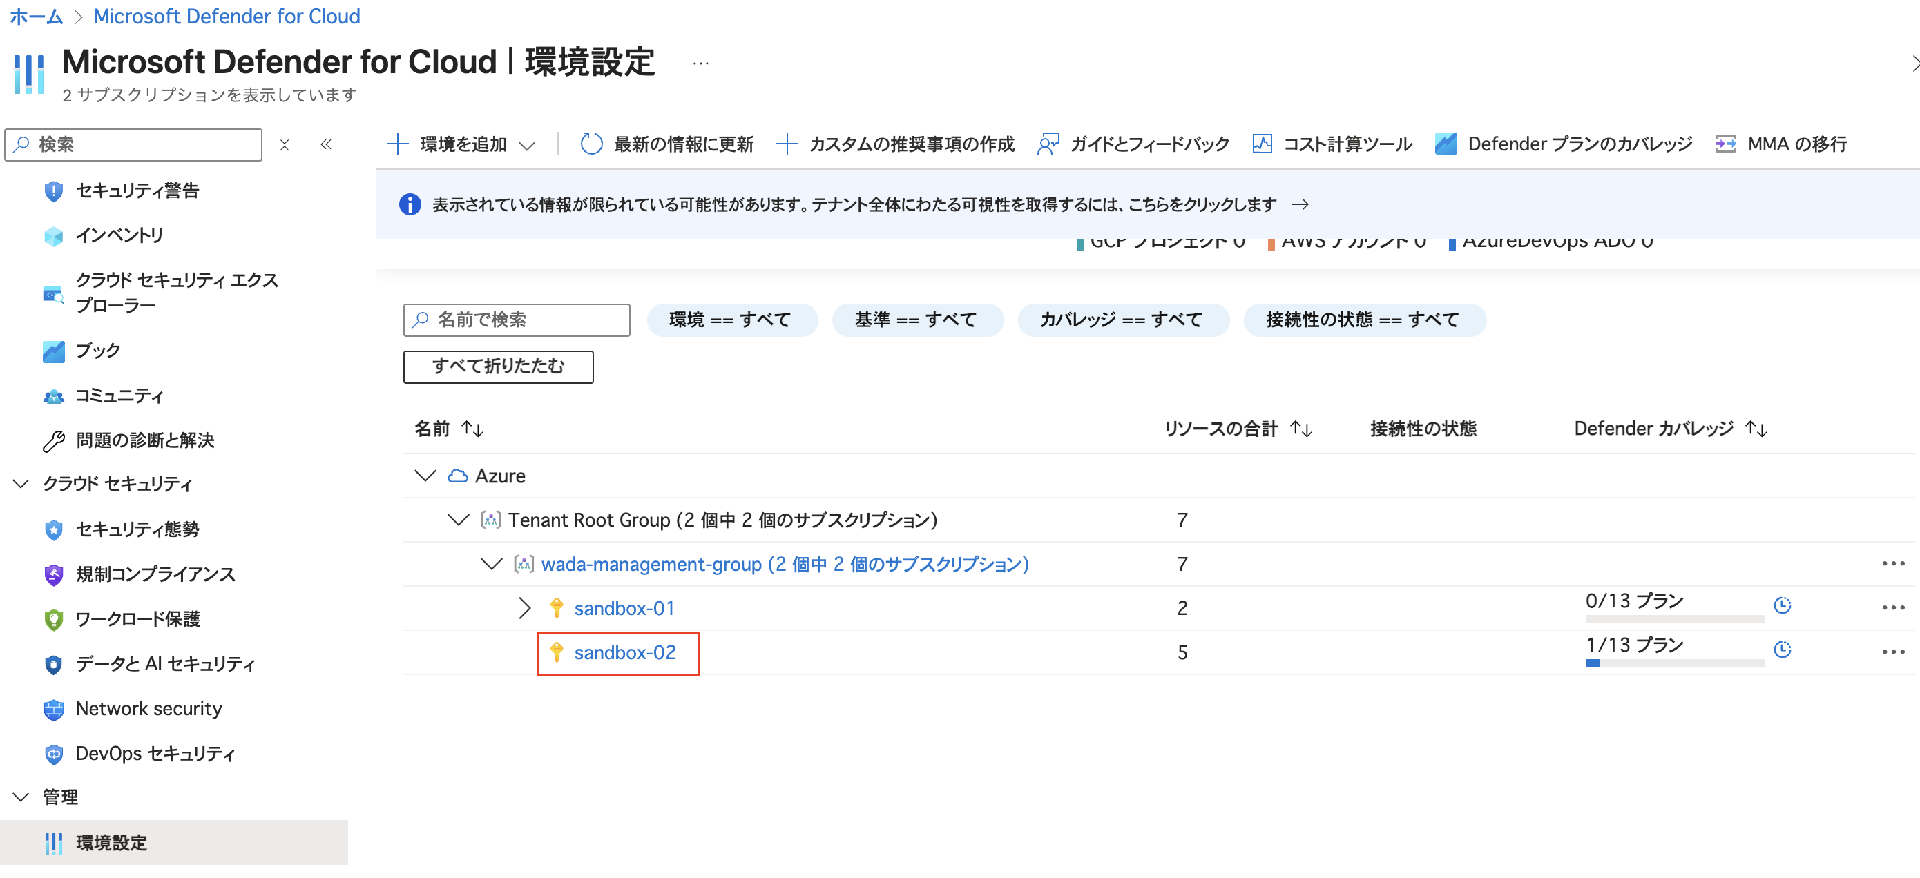Screen dimensions: 1920x878
Task: Clear the sidebar search with the X icon
Action: click(x=284, y=144)
